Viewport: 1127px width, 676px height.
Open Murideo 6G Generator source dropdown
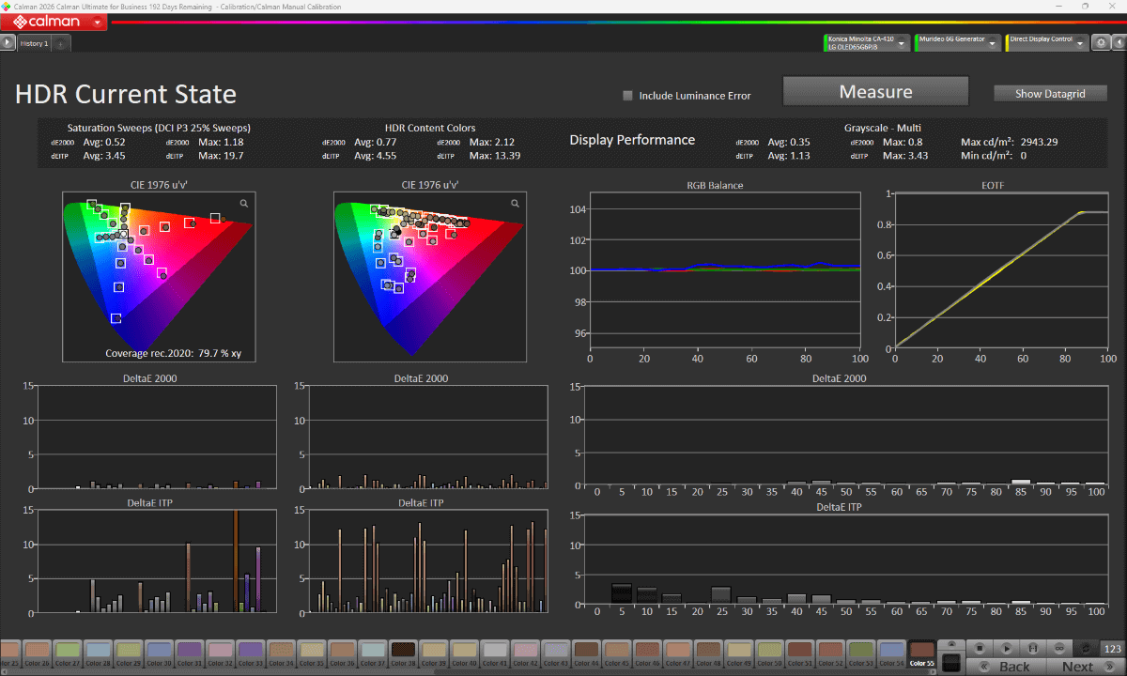pos(956,42)
